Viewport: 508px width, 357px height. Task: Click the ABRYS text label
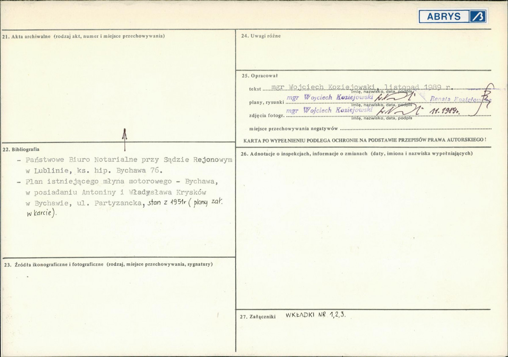[444, 17]
